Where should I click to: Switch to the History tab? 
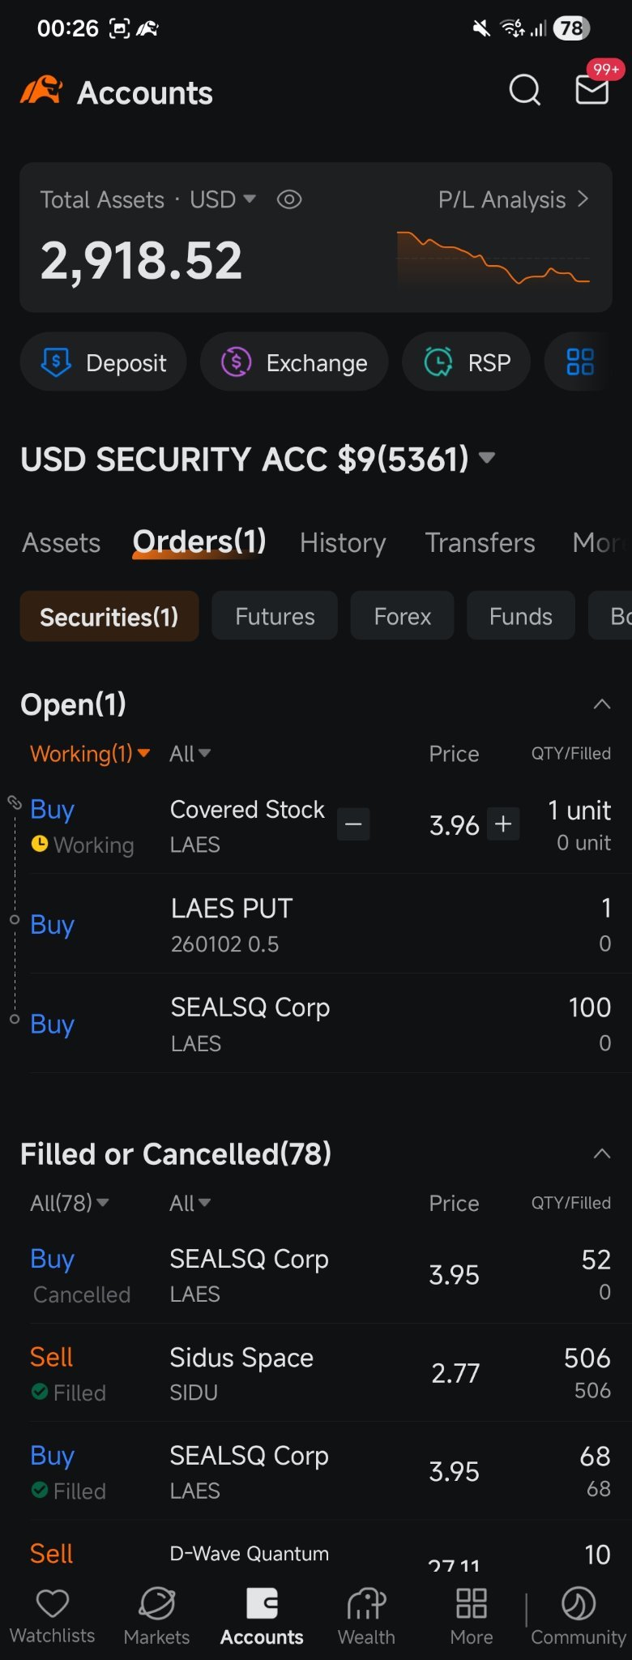tap(343, 542)
